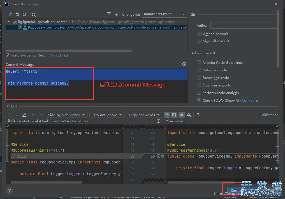Click into Author input field
Screen dimensions: 285x199
tap(244, 25)
